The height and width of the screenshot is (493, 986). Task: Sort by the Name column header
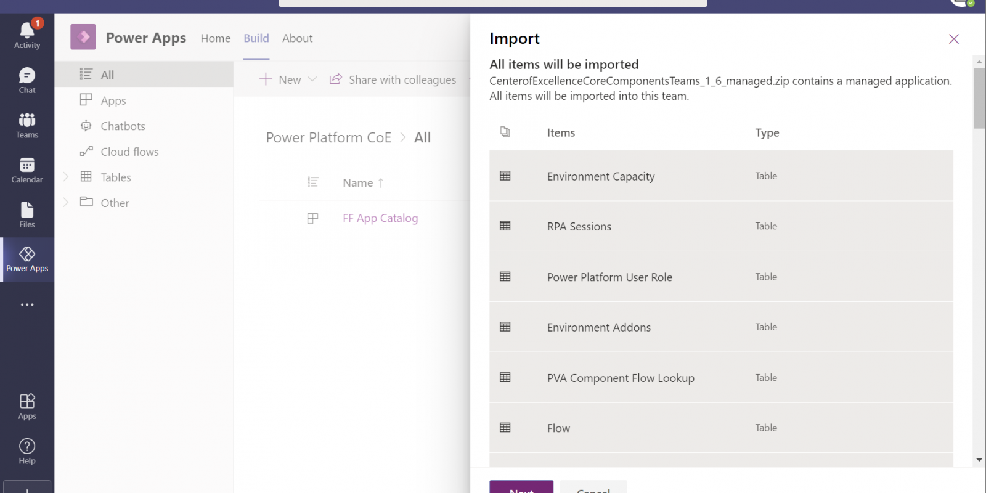click(x=358, y=183)
